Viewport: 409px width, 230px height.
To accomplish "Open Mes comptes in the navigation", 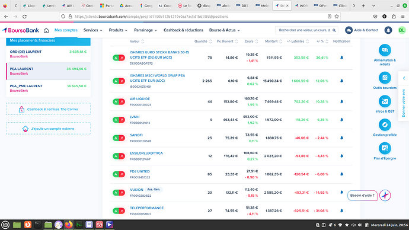I will click(66, 30).
